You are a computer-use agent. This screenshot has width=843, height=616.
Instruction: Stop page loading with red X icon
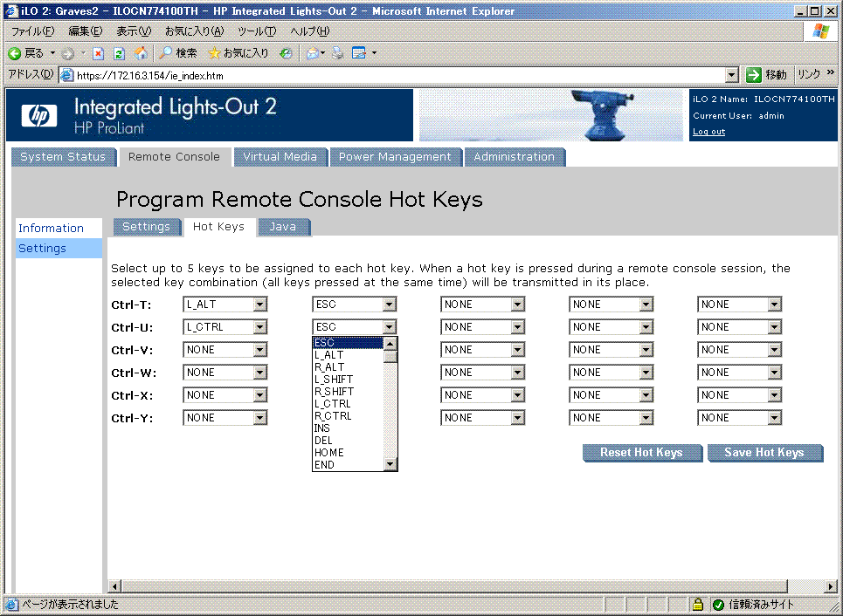[x=99, y=53]
